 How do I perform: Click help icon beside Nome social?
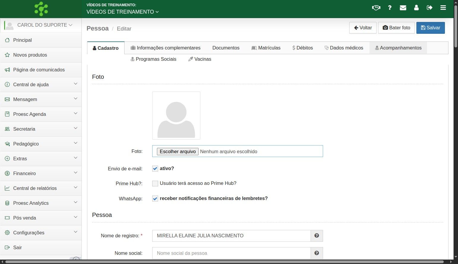tap(317, 253)
